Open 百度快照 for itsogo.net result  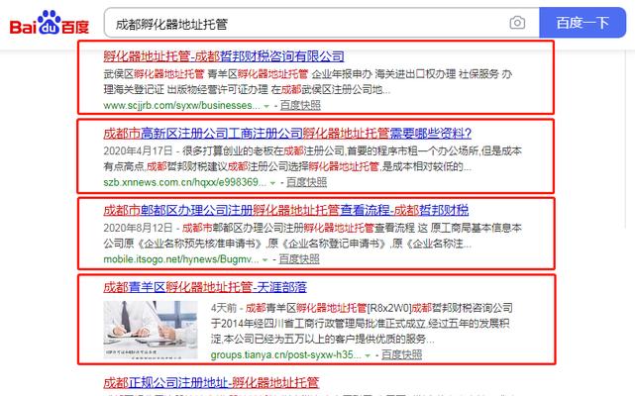(299, 259)
